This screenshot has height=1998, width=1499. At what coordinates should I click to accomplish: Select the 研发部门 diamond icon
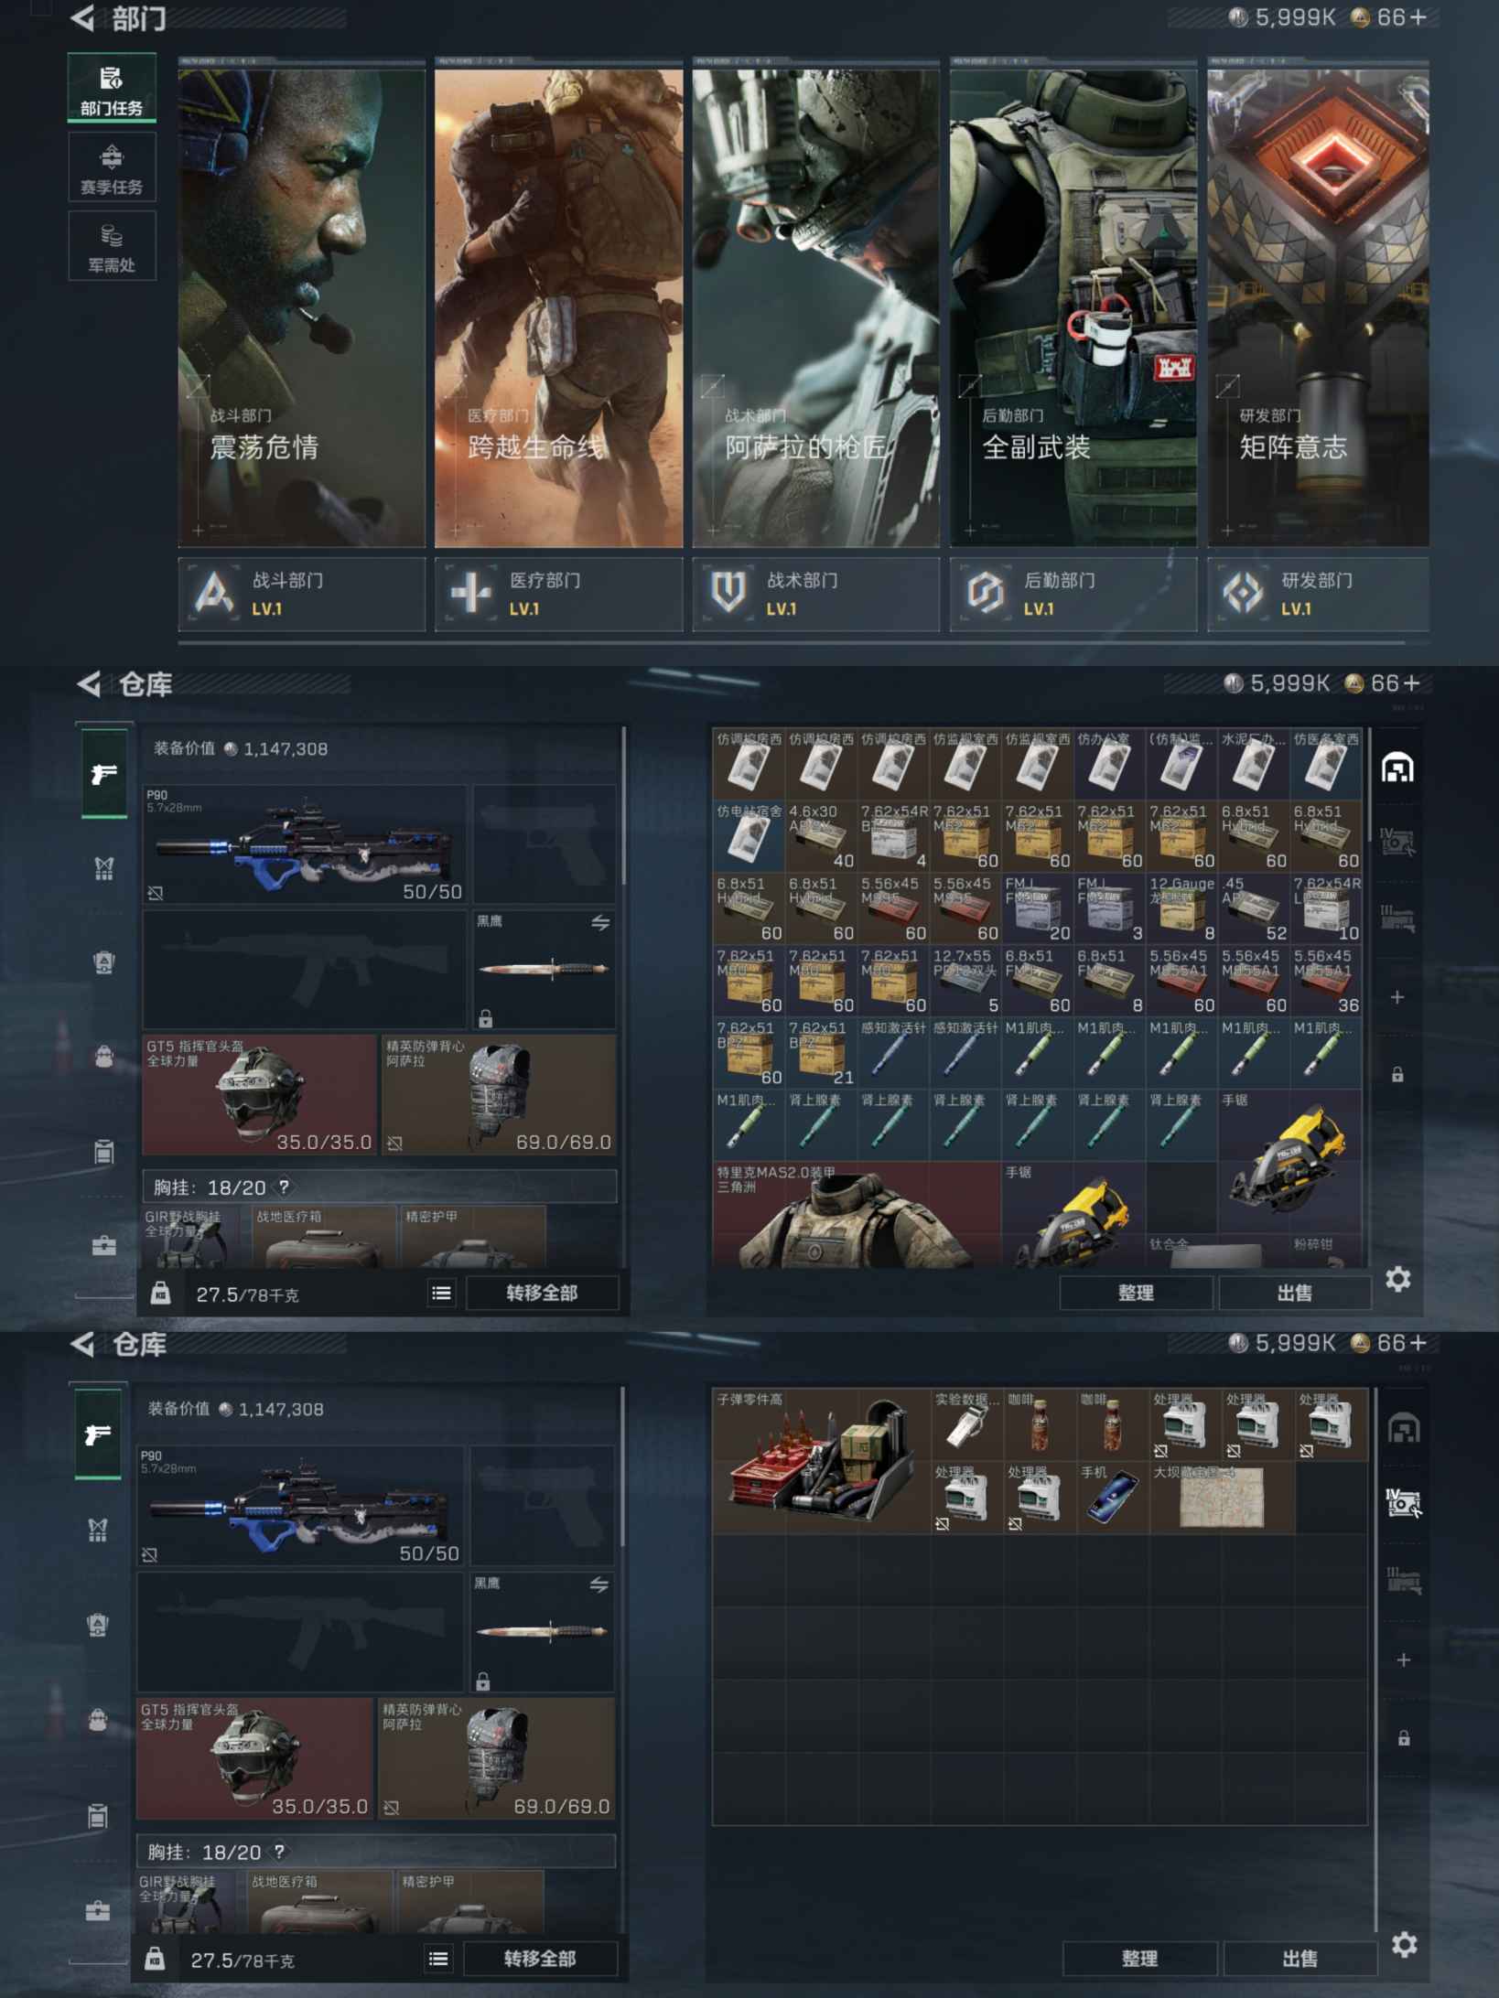click(1242, 594)
